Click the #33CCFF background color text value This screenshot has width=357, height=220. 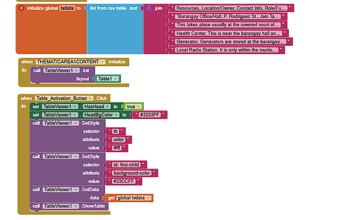(x=126, y=181)
